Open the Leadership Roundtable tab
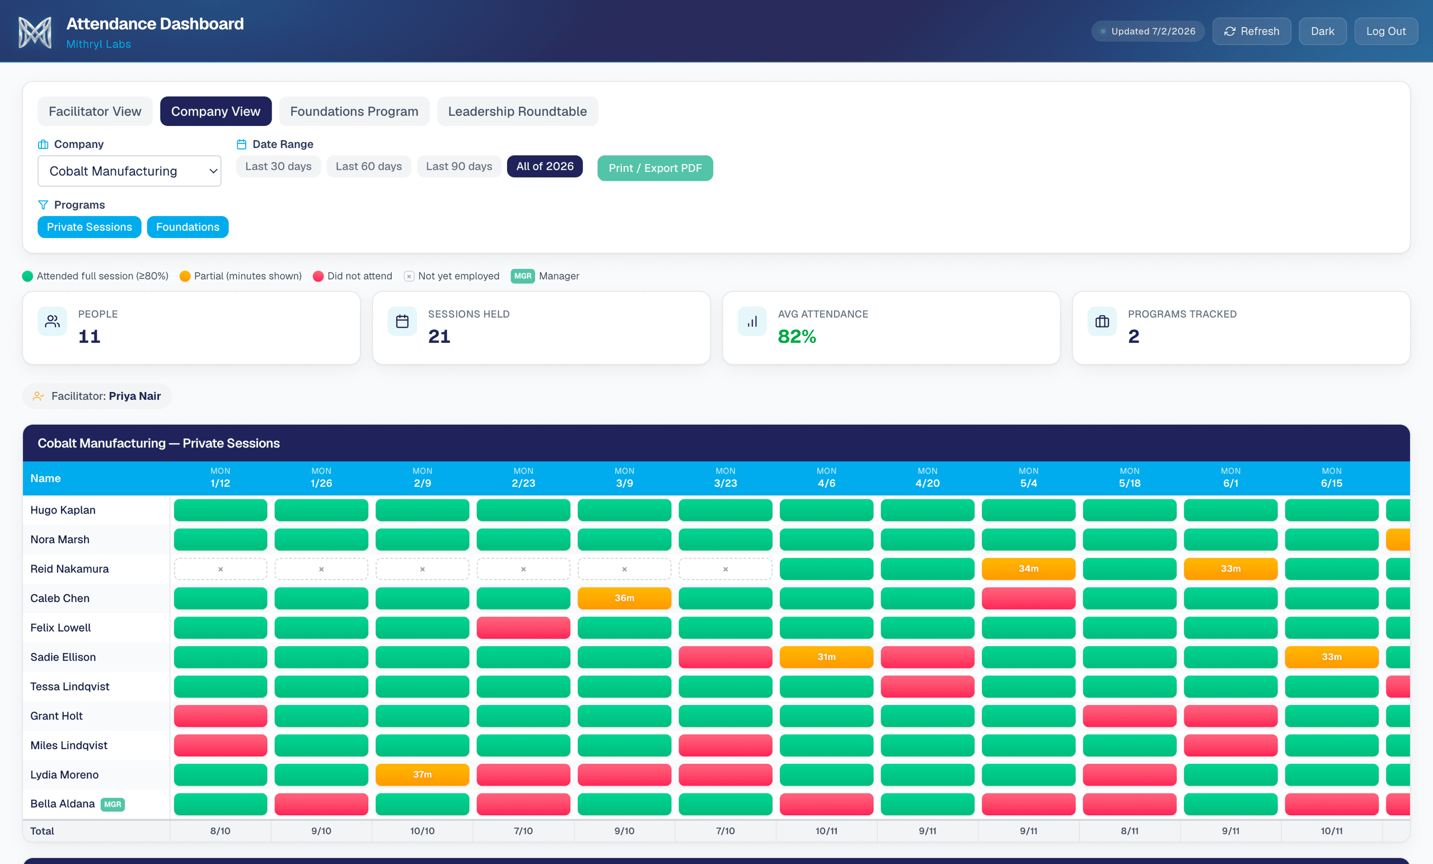1433x864 pixels. 518,111
